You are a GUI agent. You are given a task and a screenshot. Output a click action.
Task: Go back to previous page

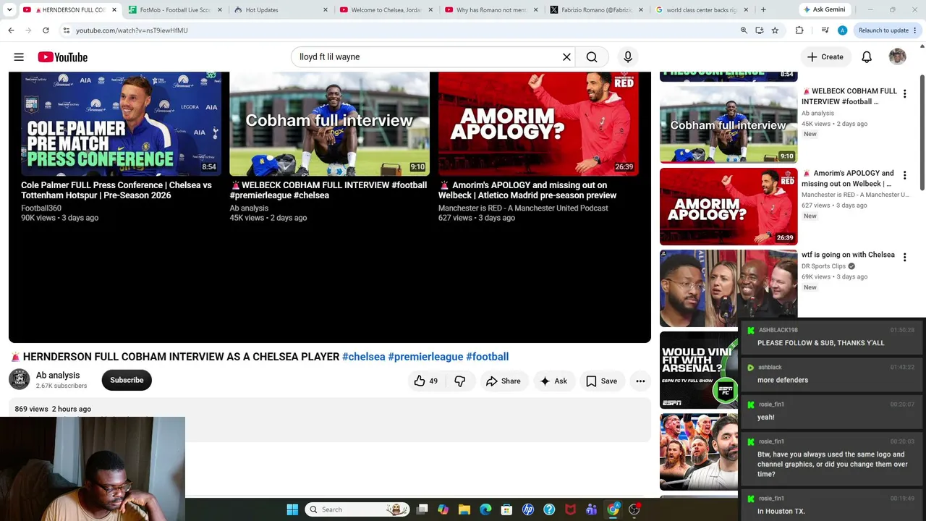coord(11,30)
